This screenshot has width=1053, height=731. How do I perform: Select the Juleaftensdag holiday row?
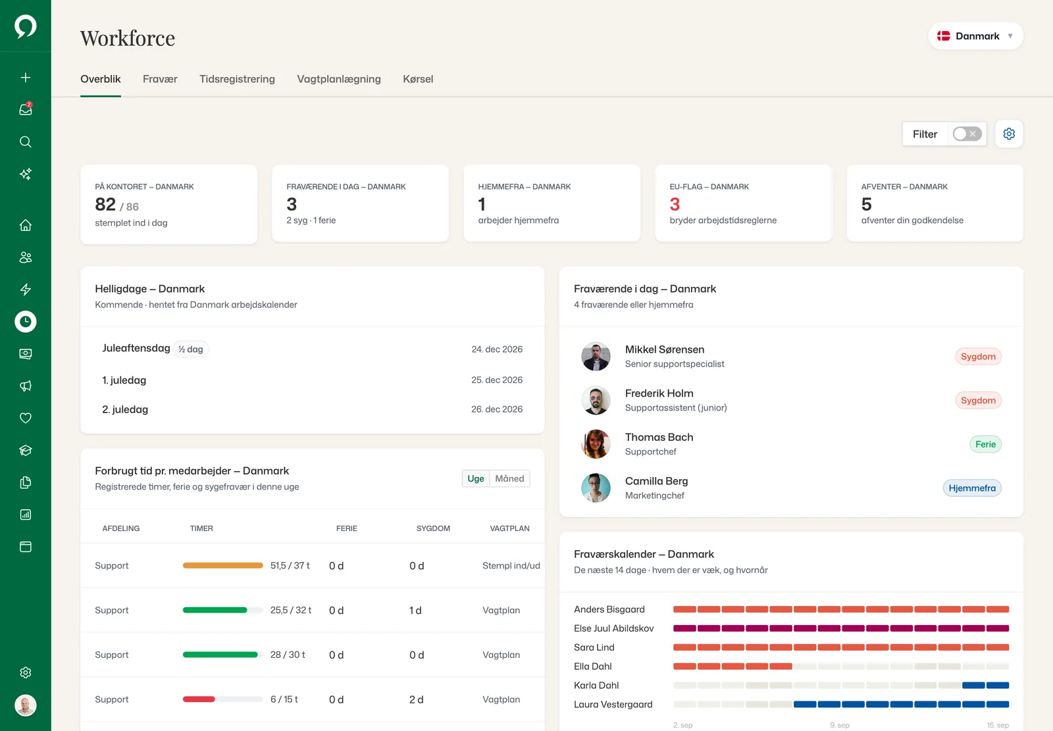[312, 349]
